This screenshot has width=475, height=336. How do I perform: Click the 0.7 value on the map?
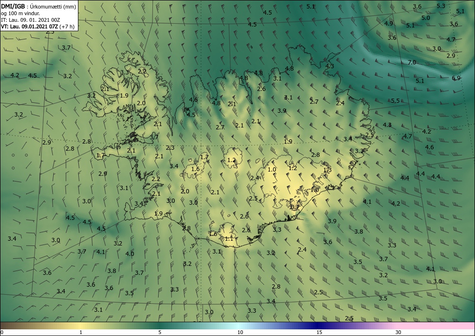pos(295,207)
